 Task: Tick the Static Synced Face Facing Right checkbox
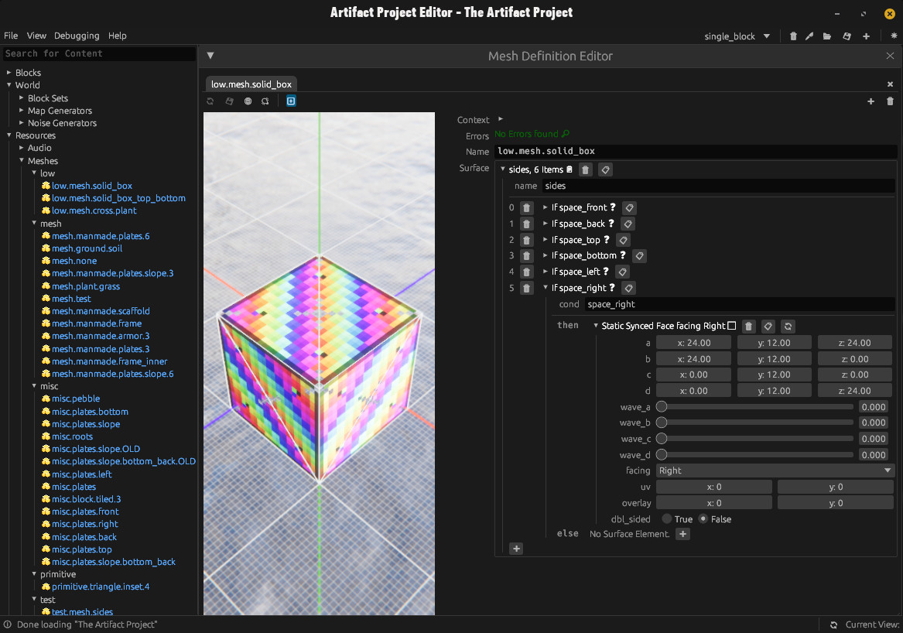[x=732, y=326]
